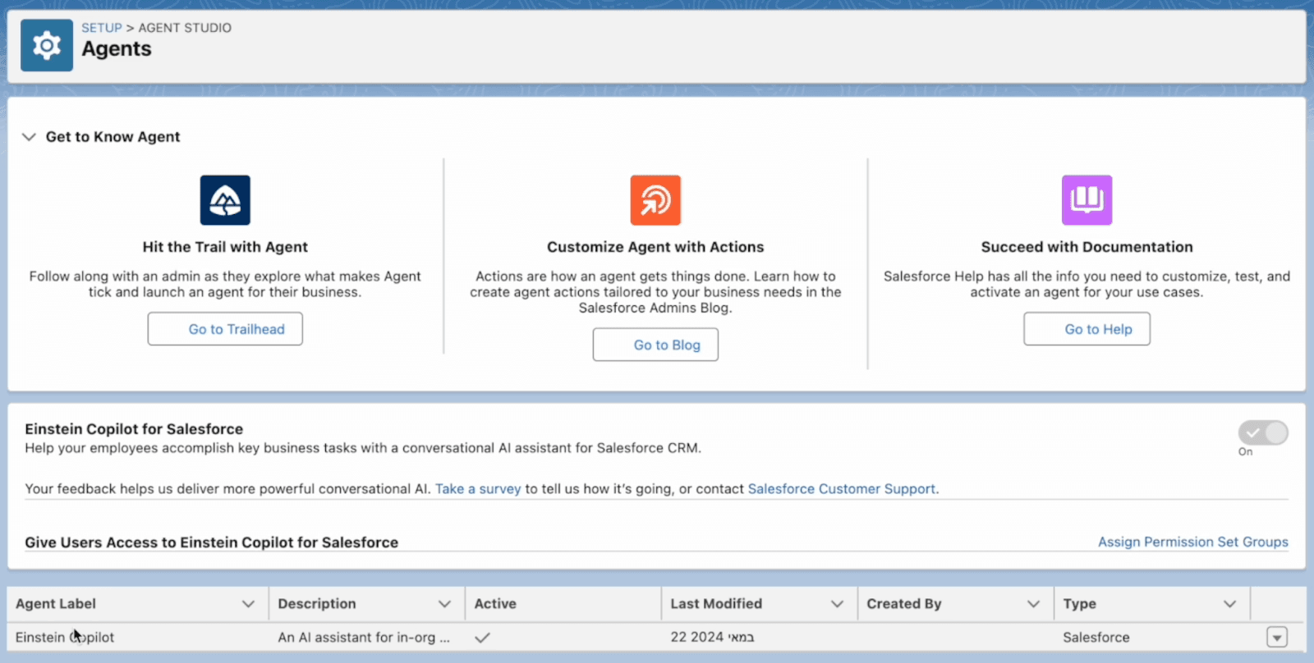Image resolution: width=1314 pixels, height=663 pixels.
Task: Toggle the Einstein Copilot for Salesforce switch
Action: point(1263,432)
